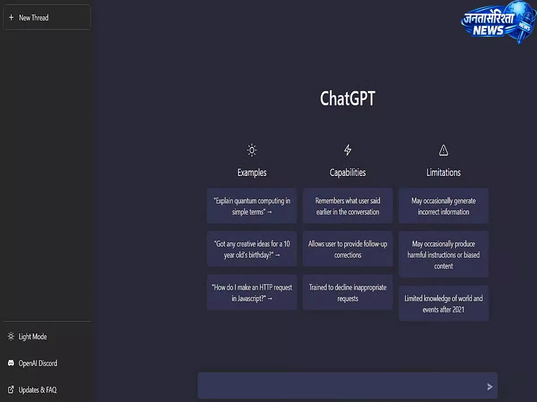Click the plus icon beside New Thread
The image size is (537, 402).
[x=11, y=17]
